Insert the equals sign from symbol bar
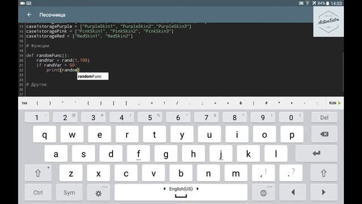The height and width of the screenshot is (204, 362). coord(152,103)
